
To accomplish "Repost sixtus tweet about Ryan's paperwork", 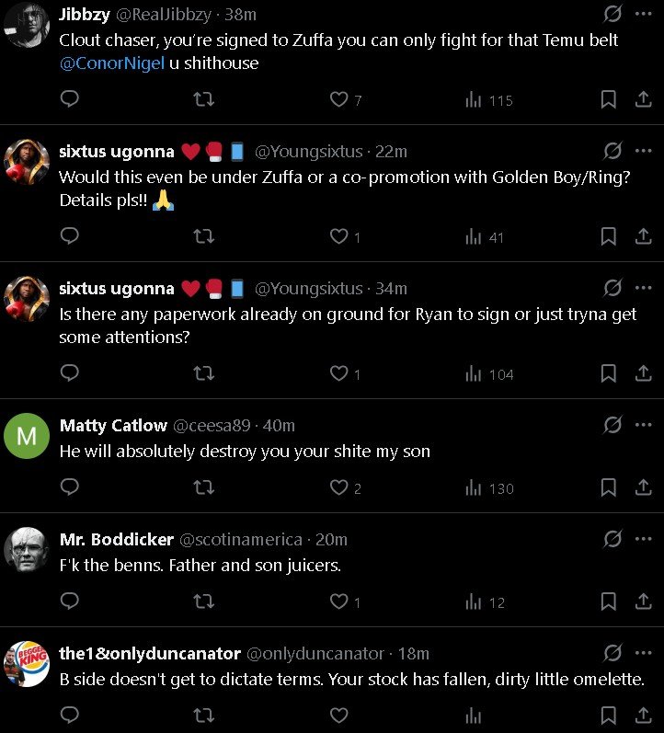I will tap(204, 373).
